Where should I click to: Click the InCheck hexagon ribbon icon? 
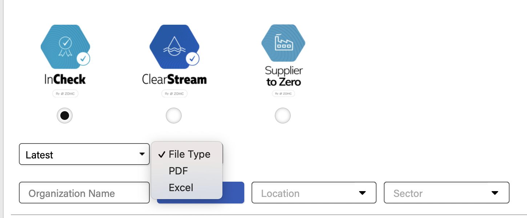pyautogui.click(x=65, y=47)
